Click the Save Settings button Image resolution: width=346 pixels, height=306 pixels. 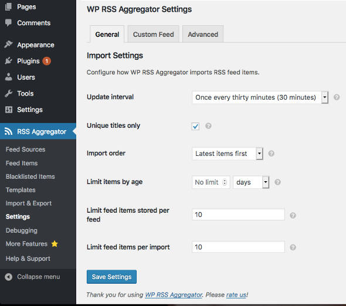111,277
